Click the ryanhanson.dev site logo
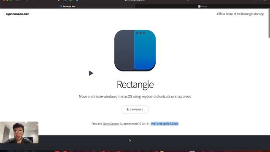Screen dimensions: 270x152 [x=17, y=14]
